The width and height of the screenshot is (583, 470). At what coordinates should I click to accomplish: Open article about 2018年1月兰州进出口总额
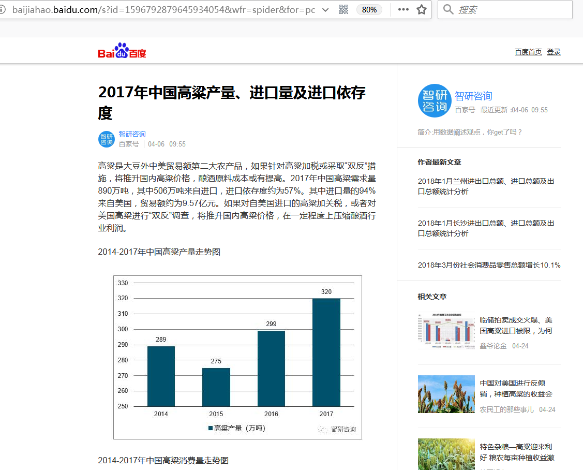pyautogui.click(x=486, y=186)
